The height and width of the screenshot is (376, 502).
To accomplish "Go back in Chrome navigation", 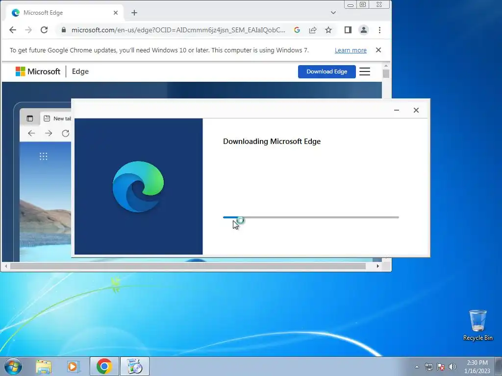I will click(13, 30).
